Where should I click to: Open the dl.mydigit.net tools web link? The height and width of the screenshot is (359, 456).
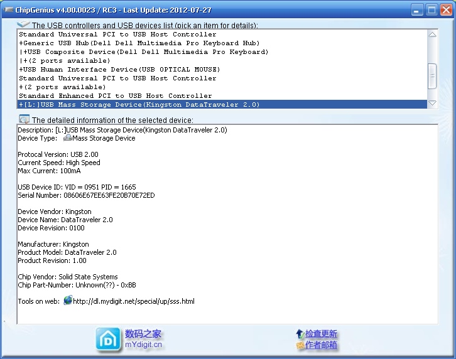tap(133, 301)
